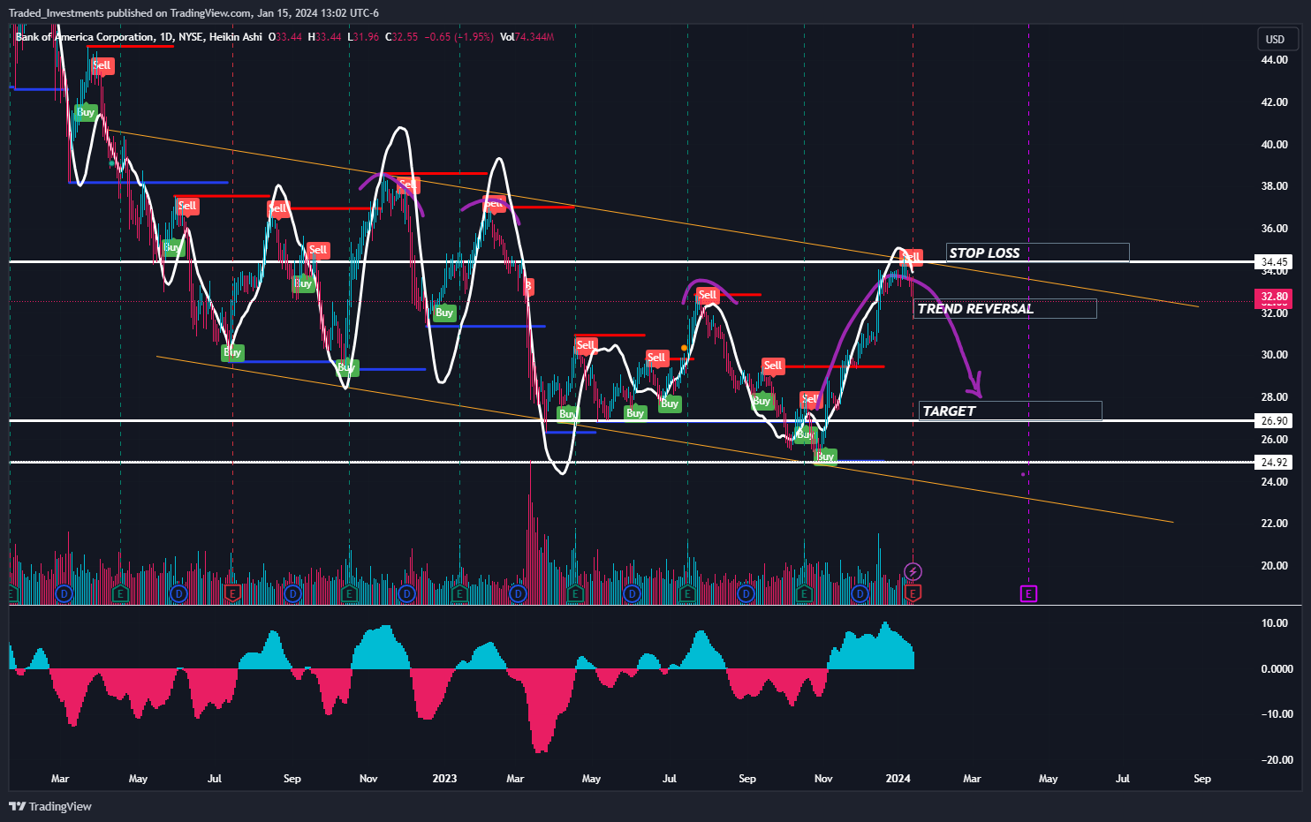Viewport: 1311px width, 822px height.
Task: Select the TARGET text box
Action: click(x=1010, y=411)
